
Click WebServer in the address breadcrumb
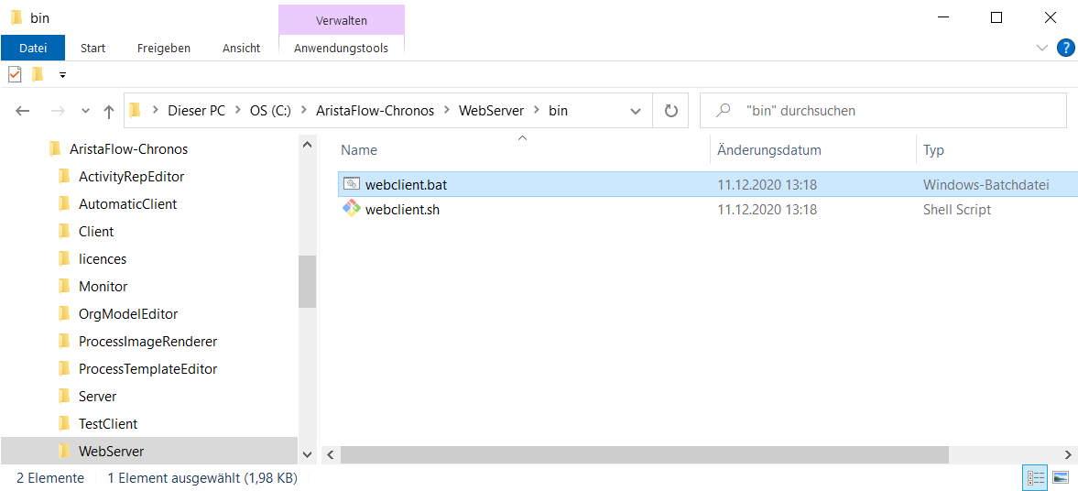491,111
